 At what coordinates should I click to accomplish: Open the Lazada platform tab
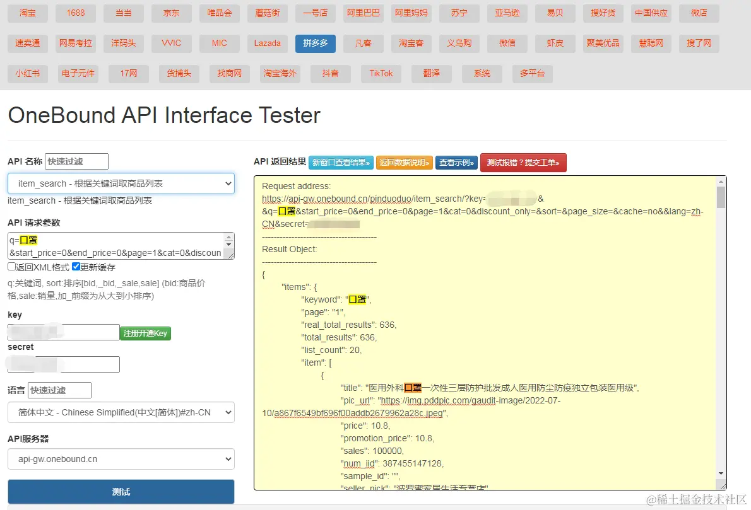267,43
